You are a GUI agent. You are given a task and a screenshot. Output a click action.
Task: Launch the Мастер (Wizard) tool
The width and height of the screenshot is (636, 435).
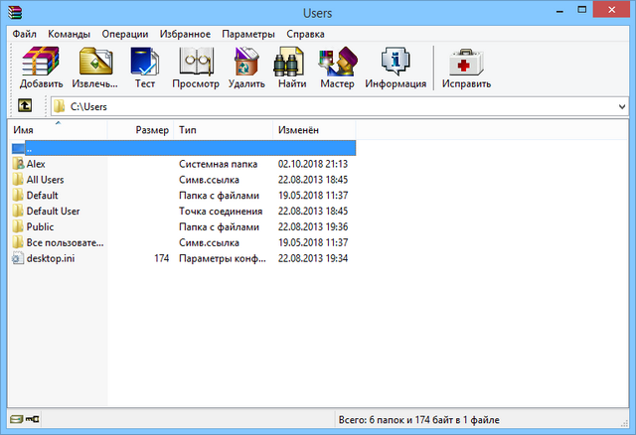pos(337,65)
